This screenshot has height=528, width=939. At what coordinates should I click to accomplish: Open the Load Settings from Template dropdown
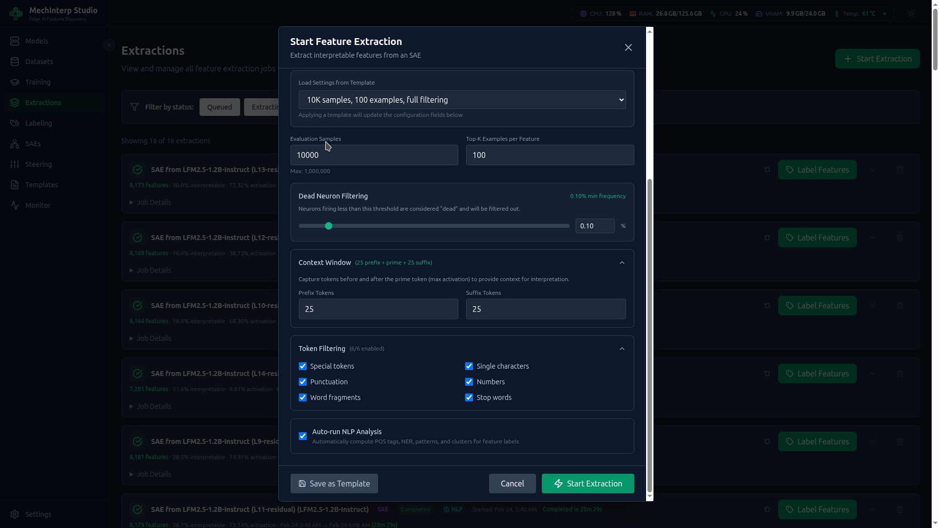[x=462, y=100]
